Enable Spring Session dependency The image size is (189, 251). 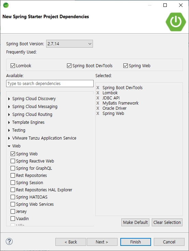(13, 183)
